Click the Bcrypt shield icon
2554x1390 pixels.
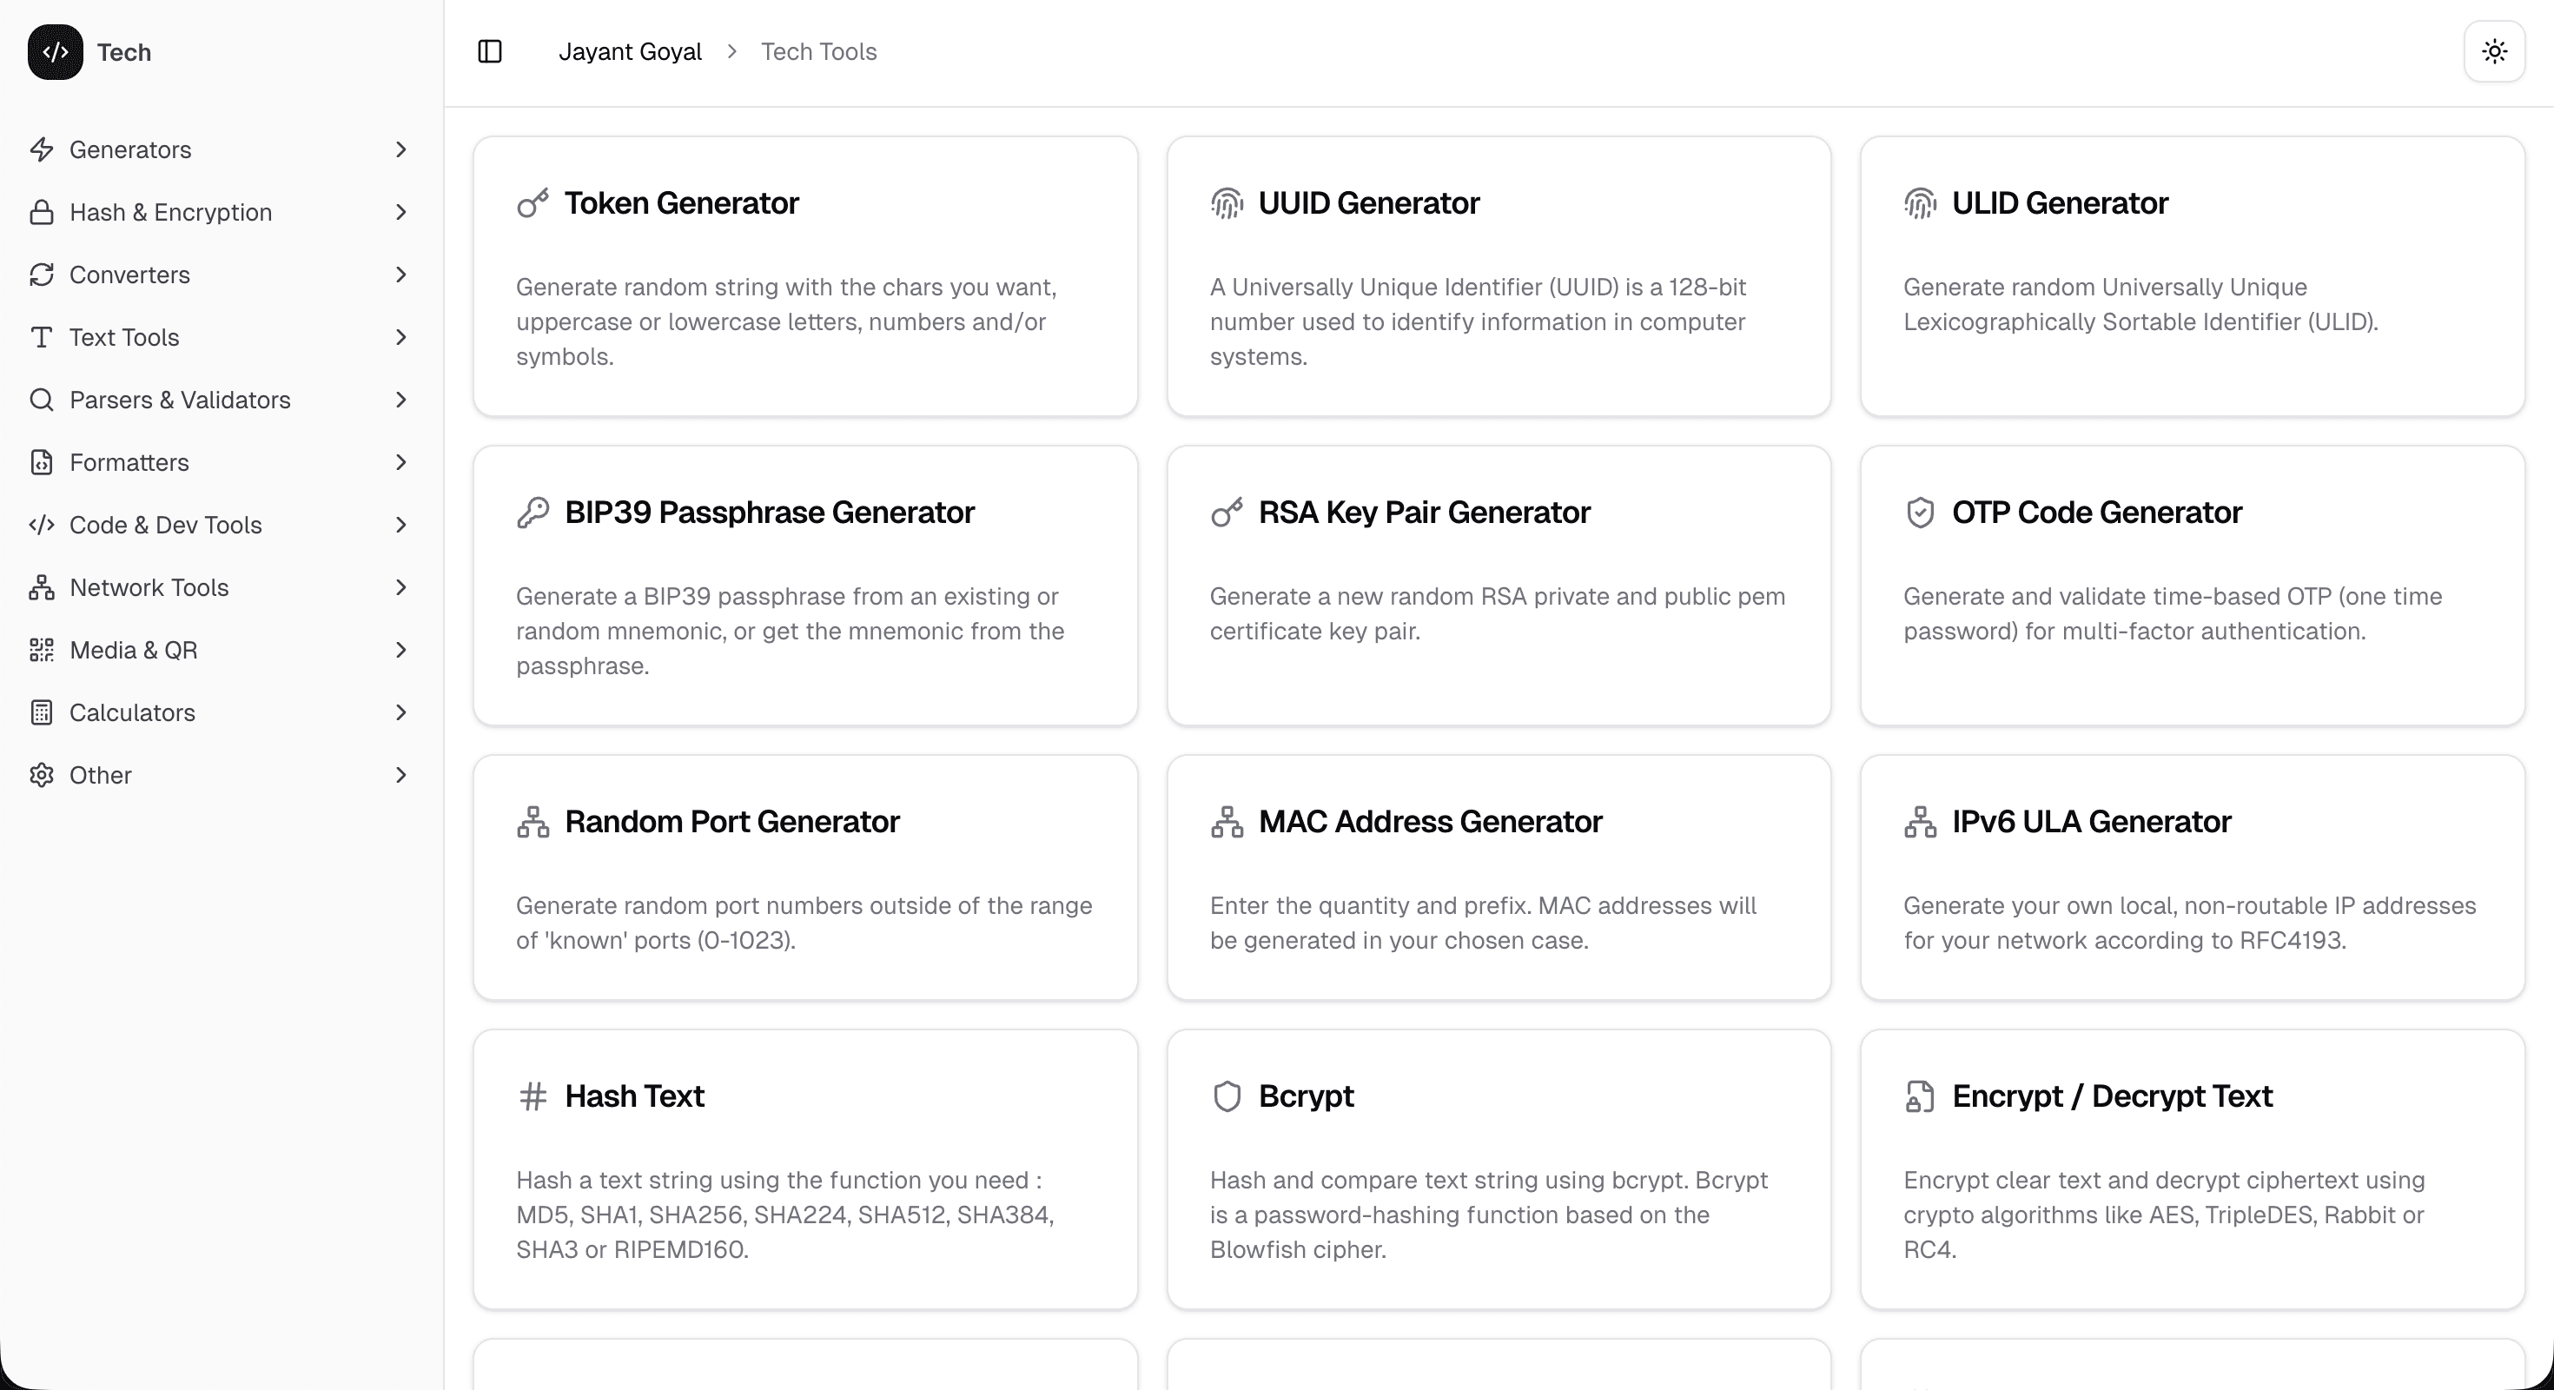pyautogui.click(x=1227, y=1096)
